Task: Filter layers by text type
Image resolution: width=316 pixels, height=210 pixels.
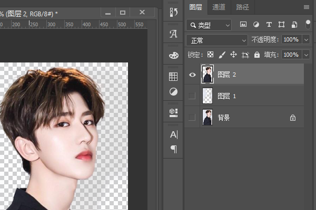Action: (x=269, y=25)
